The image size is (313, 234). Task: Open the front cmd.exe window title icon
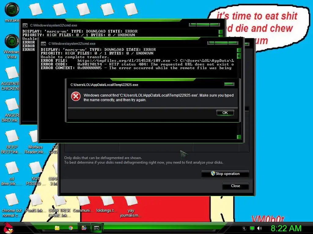43,44
